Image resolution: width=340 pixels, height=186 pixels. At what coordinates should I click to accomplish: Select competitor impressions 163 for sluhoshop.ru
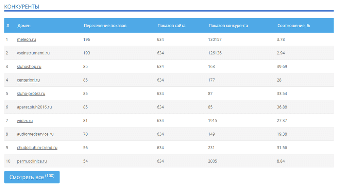tap(211, 67)
